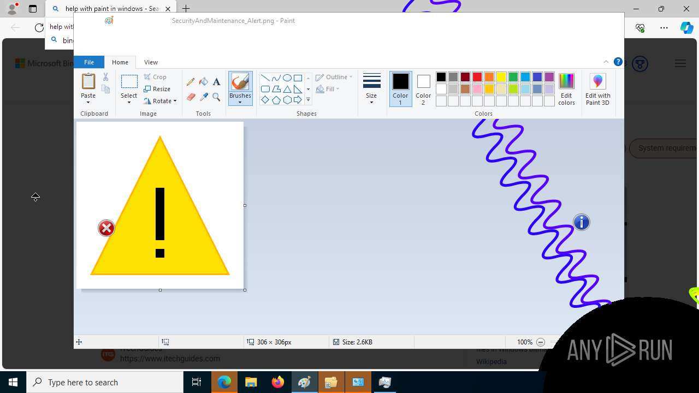
Task: Open the Fill dropdown
Action: point(328,89)
